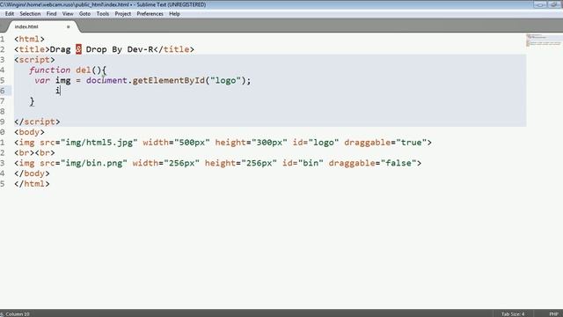Click the highlighted ampersand in title
Screen dimensions: 563x317
click(x=78, y=49)
